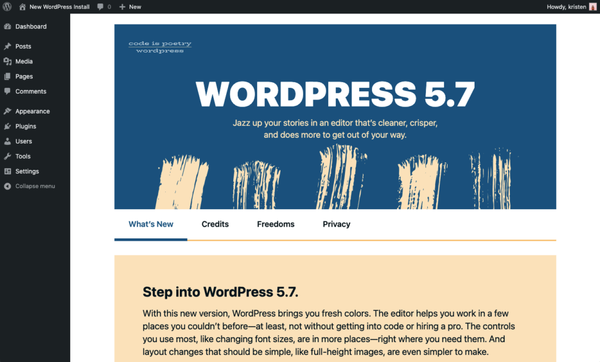The height and width of the screenshot is (362, 600).
Task: Open Settings via its gear icon
Action: [8, 171]
